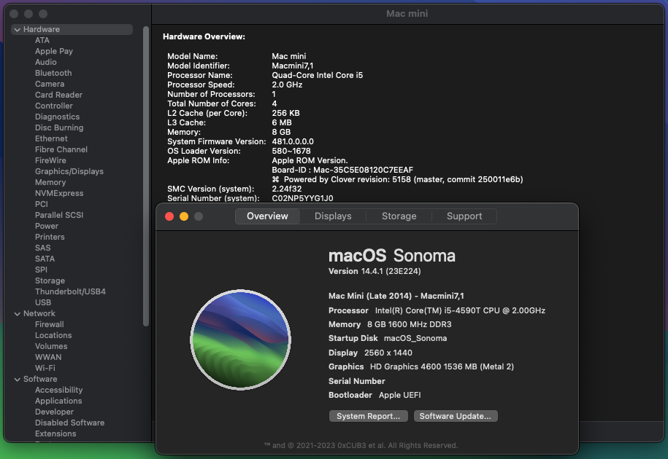Switch to the Overview tab
The width and height of the screenshot is (668, 459).
pyautogui.click(x=267, y=216)
